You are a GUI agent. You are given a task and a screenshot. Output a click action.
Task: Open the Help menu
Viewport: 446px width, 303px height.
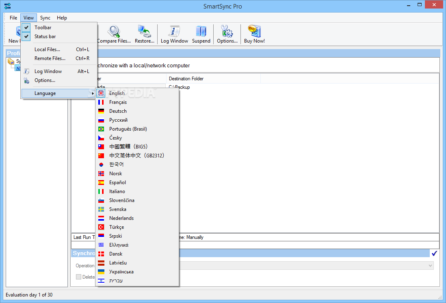coord(62,17)
